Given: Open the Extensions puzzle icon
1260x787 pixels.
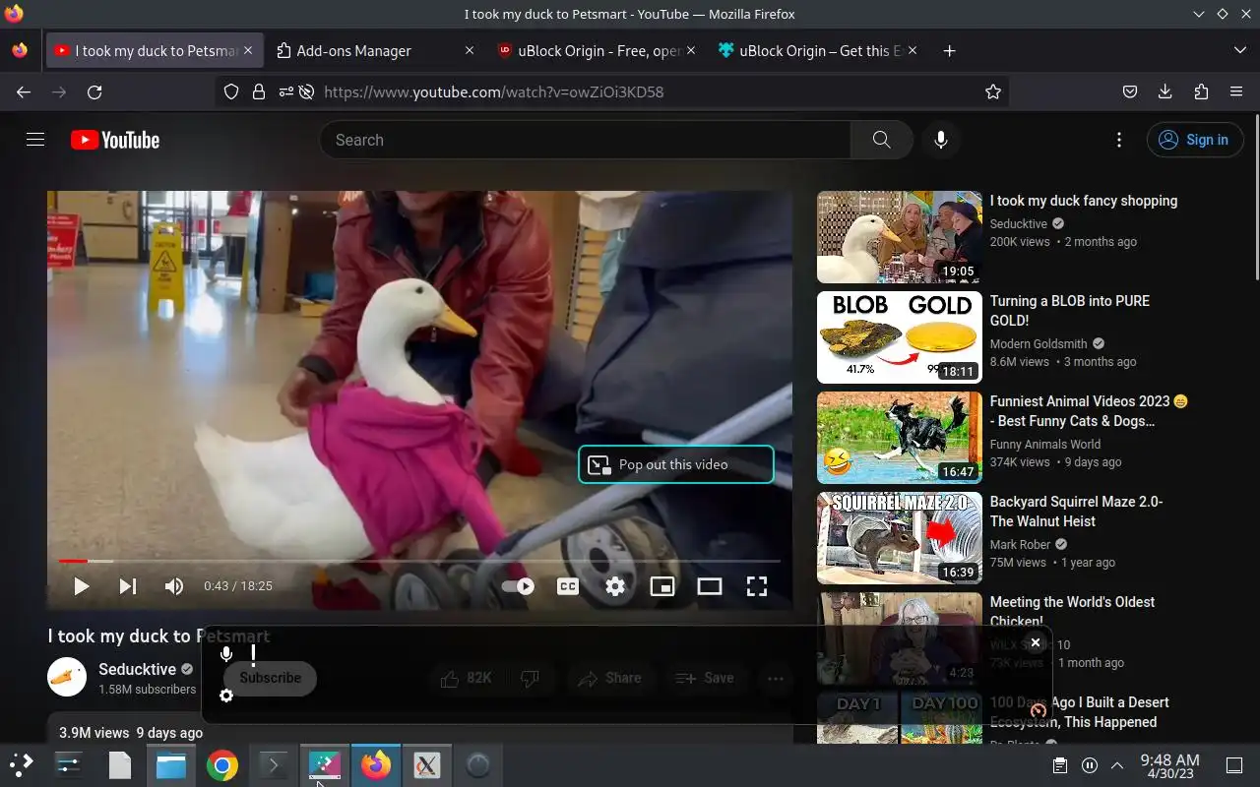Looking at the screenshot, I should pos(1201,91).
